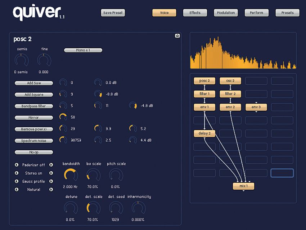The image size is (306, 230).
Task: Click the Mirror knob showing 58
Action: (63, 117)
